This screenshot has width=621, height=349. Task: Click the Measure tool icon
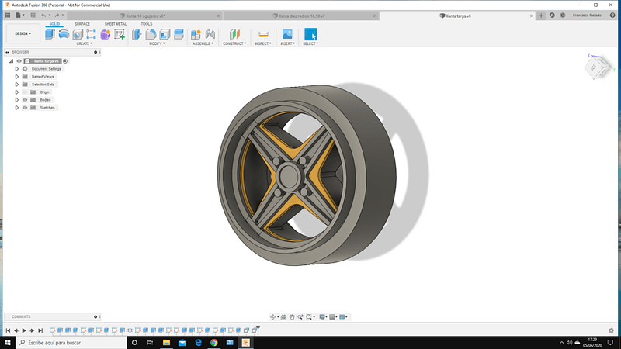(263, 34)
